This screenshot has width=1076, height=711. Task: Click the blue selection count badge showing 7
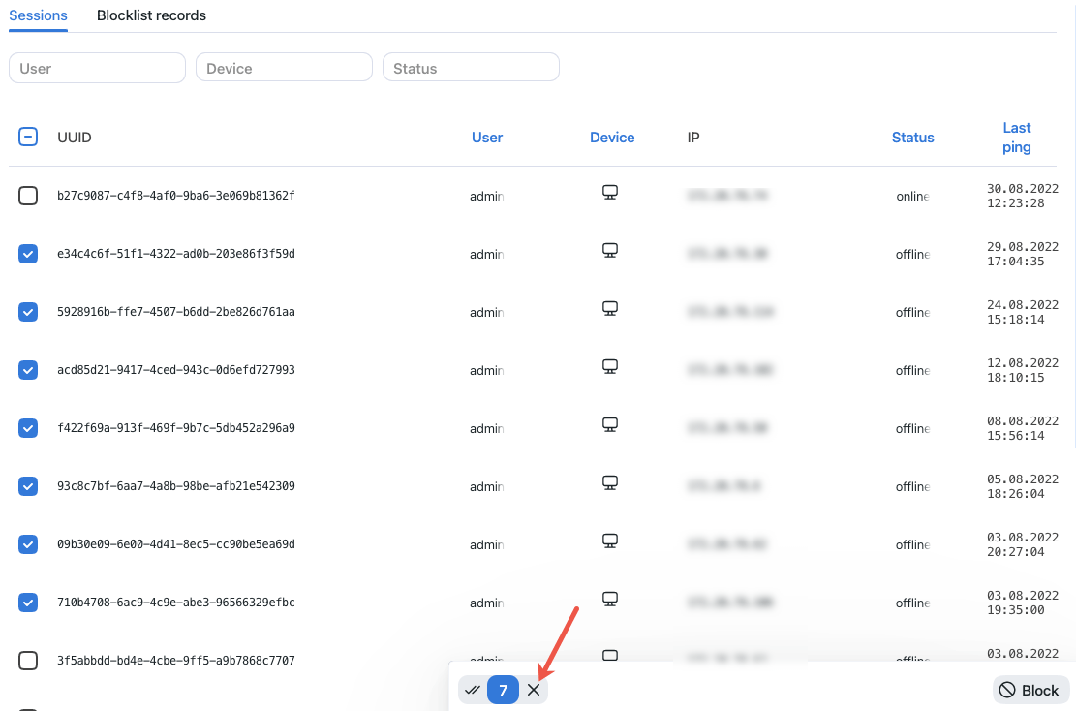click(x=503, y=690)
